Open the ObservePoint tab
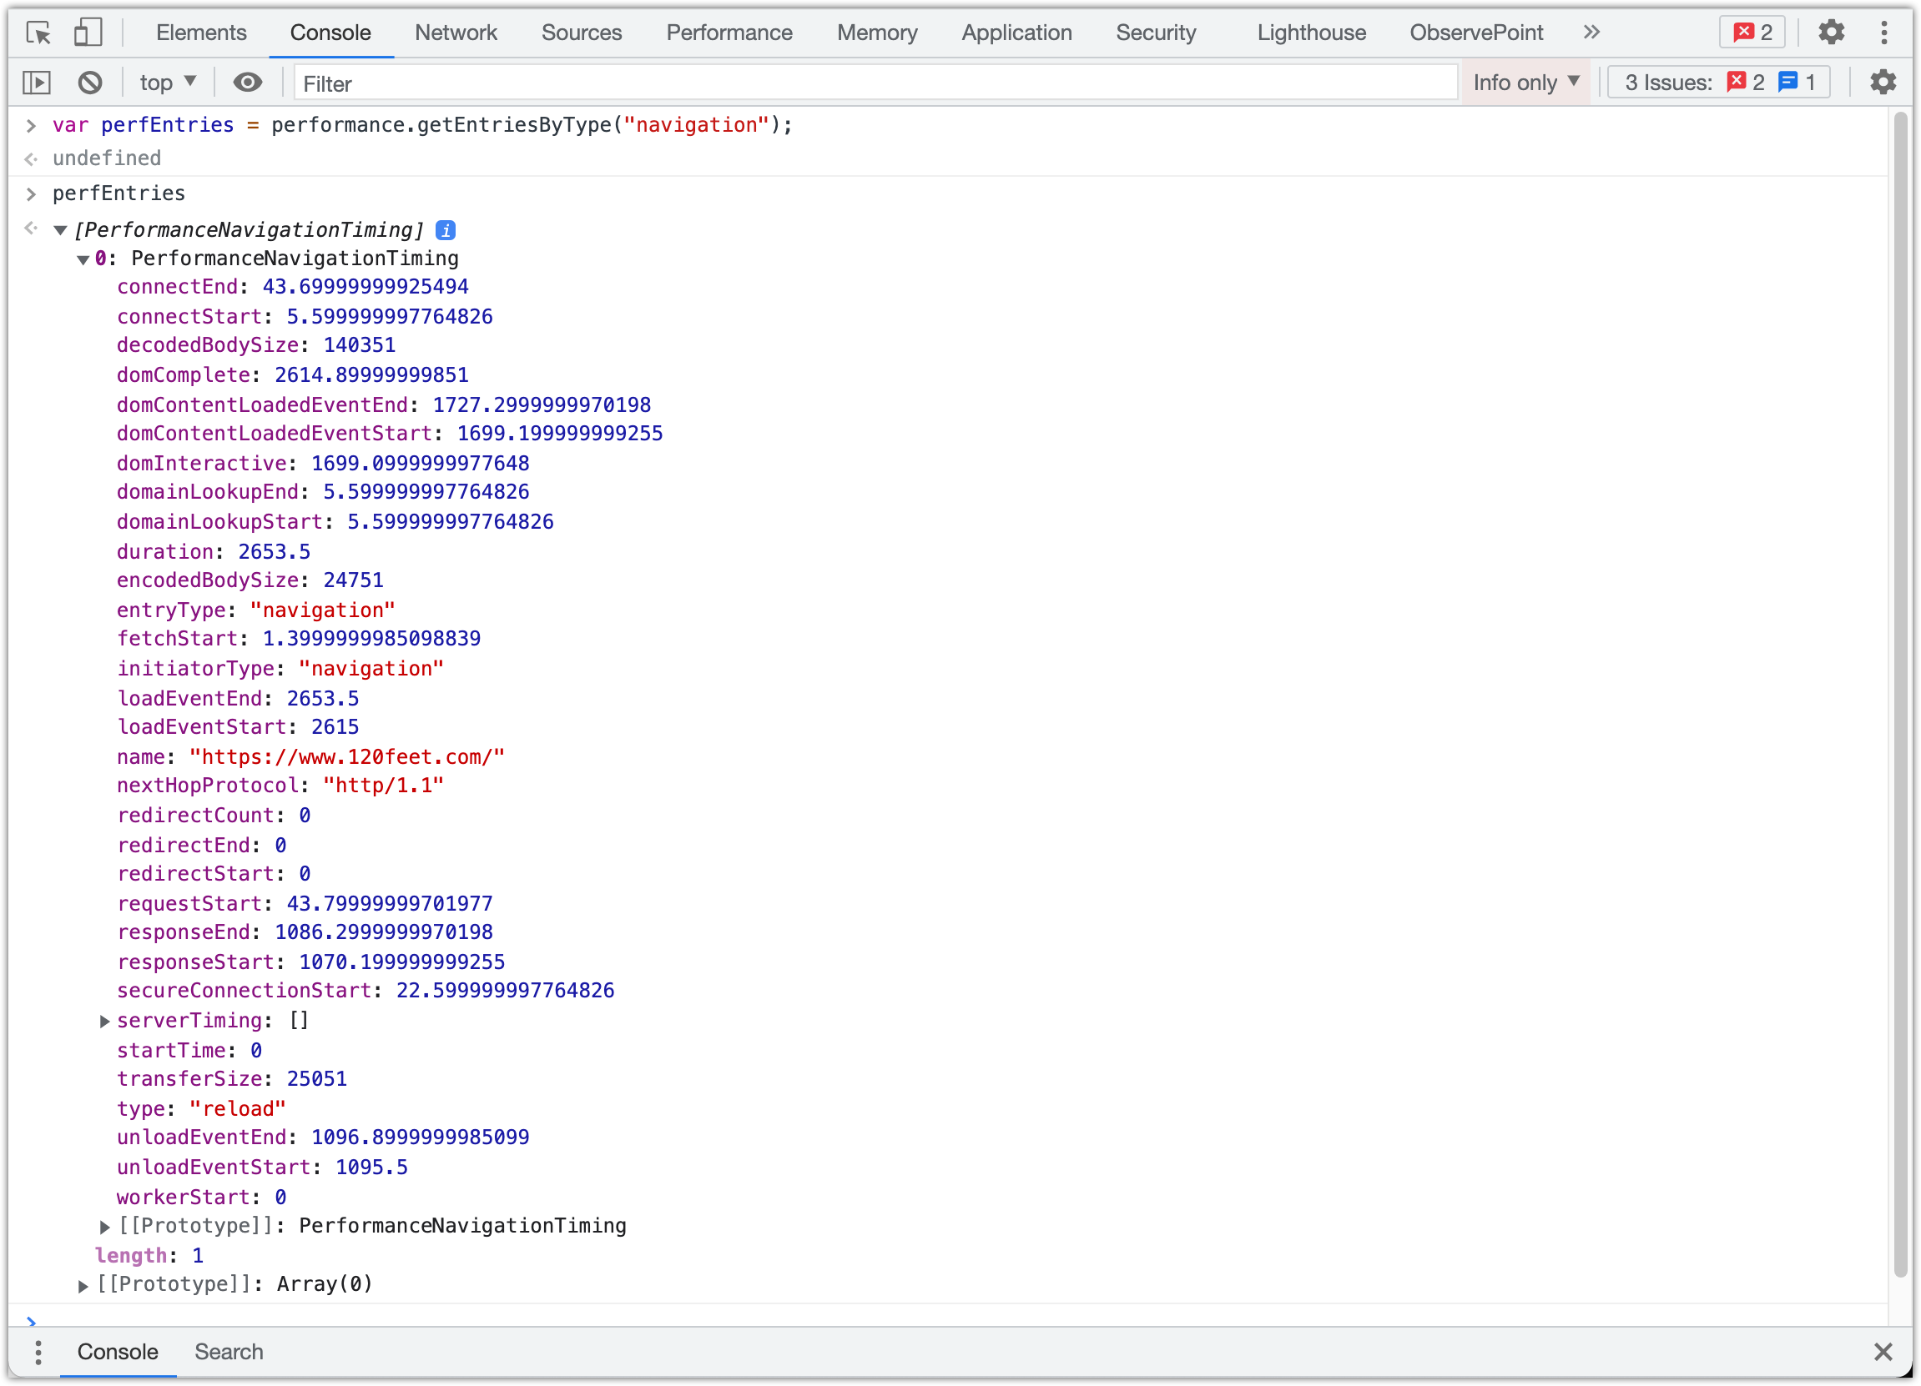Viewport: 1921px width, 1386px height. coord(1476,33)
